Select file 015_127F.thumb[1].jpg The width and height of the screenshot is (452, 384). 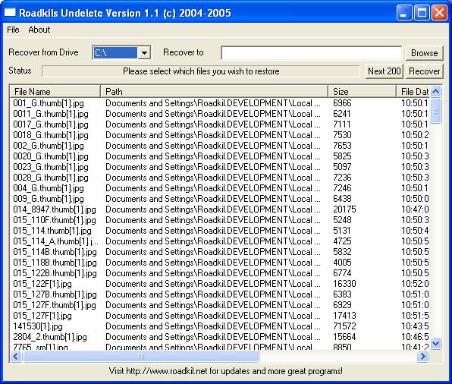(55, 305)
